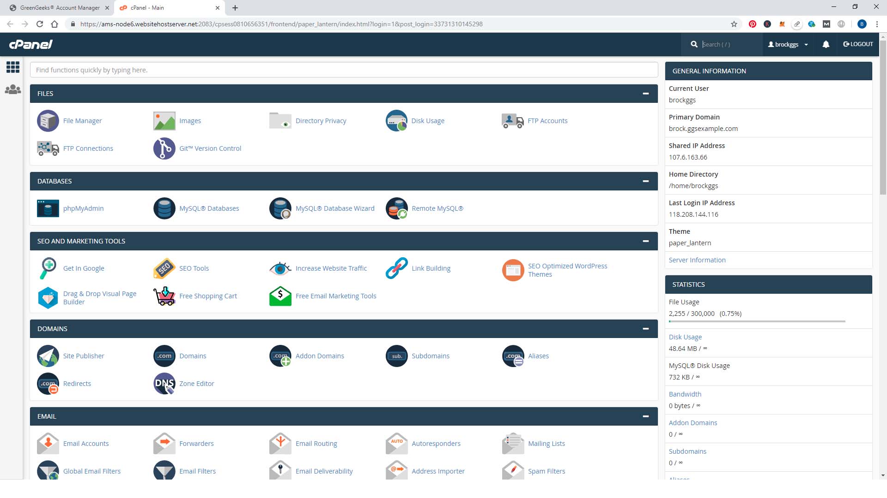Open the File Manager icon
The image size is (887, 498).
click(48, 121)
